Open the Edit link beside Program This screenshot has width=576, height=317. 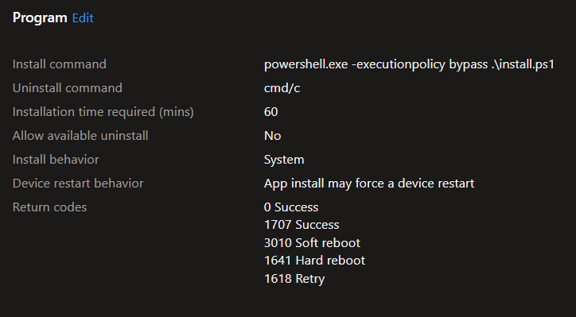pyautogui.click(x=83, y=18)
